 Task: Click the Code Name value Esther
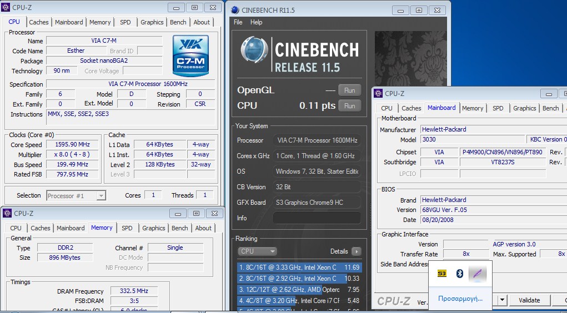pos(76,51)
